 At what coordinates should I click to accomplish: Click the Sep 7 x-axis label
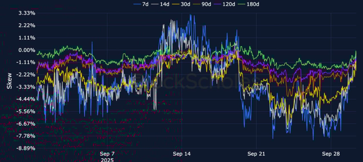click(107, 154)
